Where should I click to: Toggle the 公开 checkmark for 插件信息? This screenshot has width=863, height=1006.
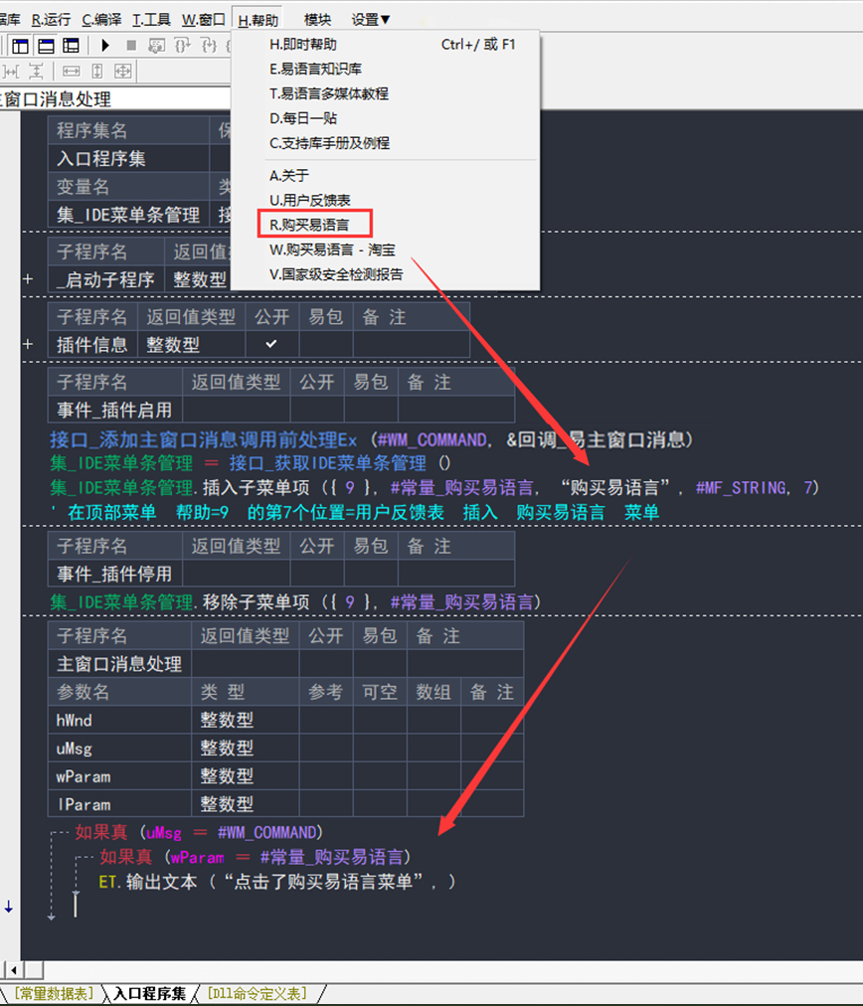coord(271,344)
